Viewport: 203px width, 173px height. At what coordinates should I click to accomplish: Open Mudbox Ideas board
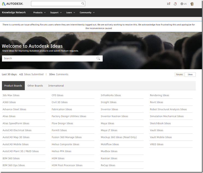(x=109, y=151)
